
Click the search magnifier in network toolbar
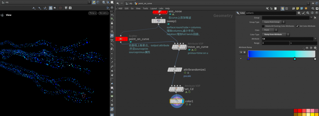click(x=313, y=8)
